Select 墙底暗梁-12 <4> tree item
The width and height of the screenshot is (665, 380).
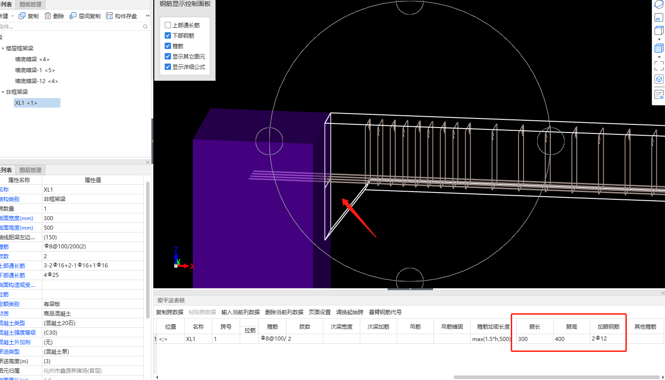(x=36, y=81)
